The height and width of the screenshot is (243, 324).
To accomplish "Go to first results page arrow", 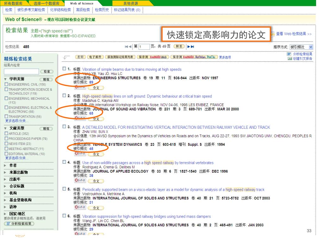I will (x=126, y=47).
